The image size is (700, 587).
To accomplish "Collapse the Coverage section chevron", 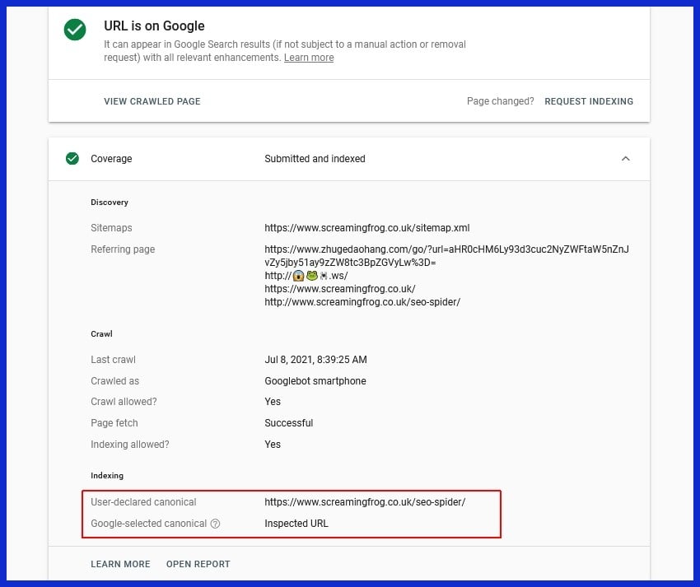I will pos(625,159).
